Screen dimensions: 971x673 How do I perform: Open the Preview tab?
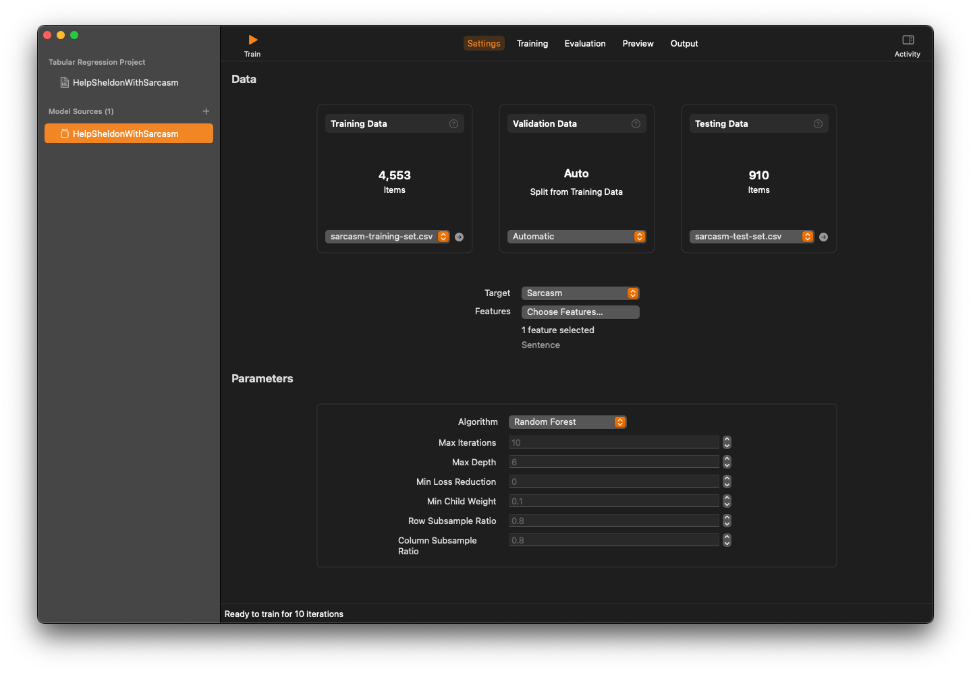pyautogui.click(x=638, y=44)
